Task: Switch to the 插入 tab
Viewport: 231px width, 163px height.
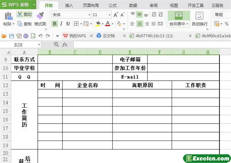Action: [x=69, y=5]
